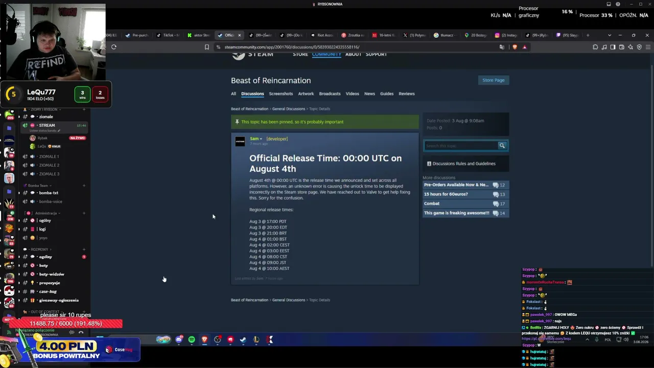This screenshot has height=368, width=654.
Task: Open the ziomale text channel in Discord
Action: click(45, 117)
